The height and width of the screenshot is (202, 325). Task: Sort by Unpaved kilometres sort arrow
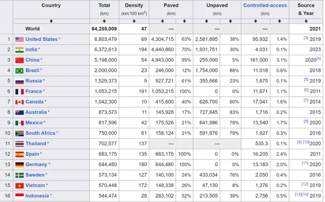coord(206,21)
